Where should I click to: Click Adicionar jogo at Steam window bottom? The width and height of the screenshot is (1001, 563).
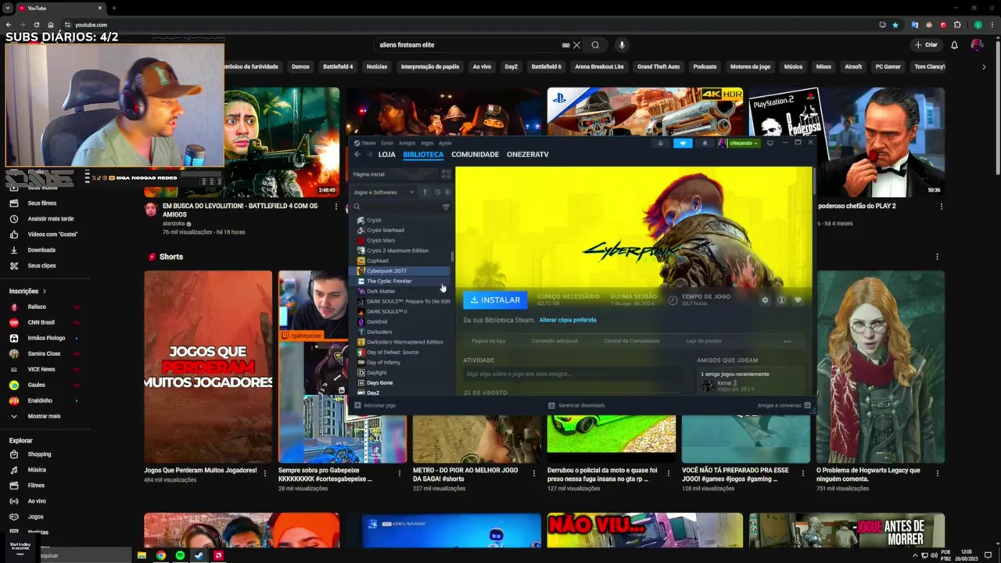click(x=375, y=405)
